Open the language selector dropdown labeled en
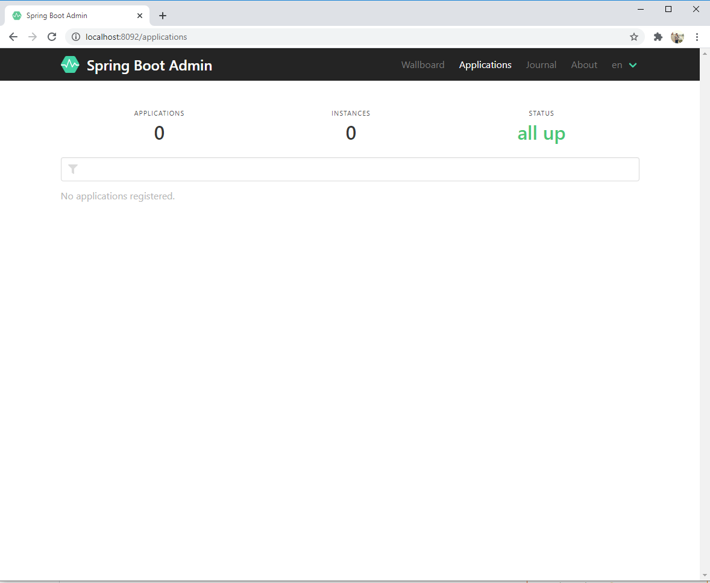The width and height of the screenshot is (710, 583). (617, 64)
